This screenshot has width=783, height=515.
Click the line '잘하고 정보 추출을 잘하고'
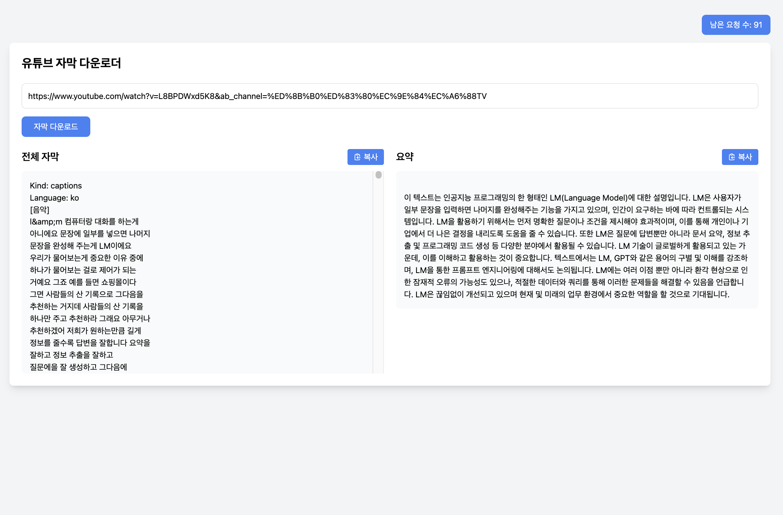click(x=71, y=355)
